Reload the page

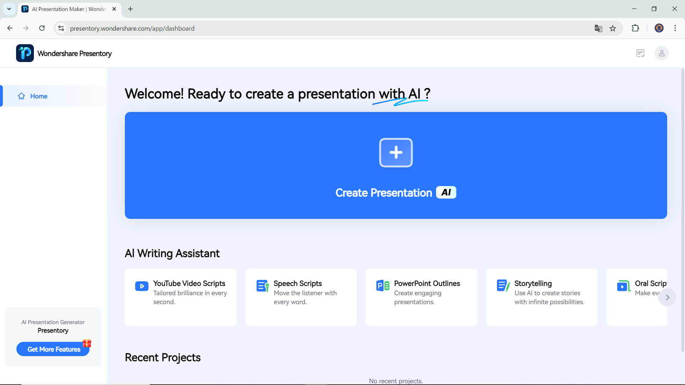(x=42, y=28)
